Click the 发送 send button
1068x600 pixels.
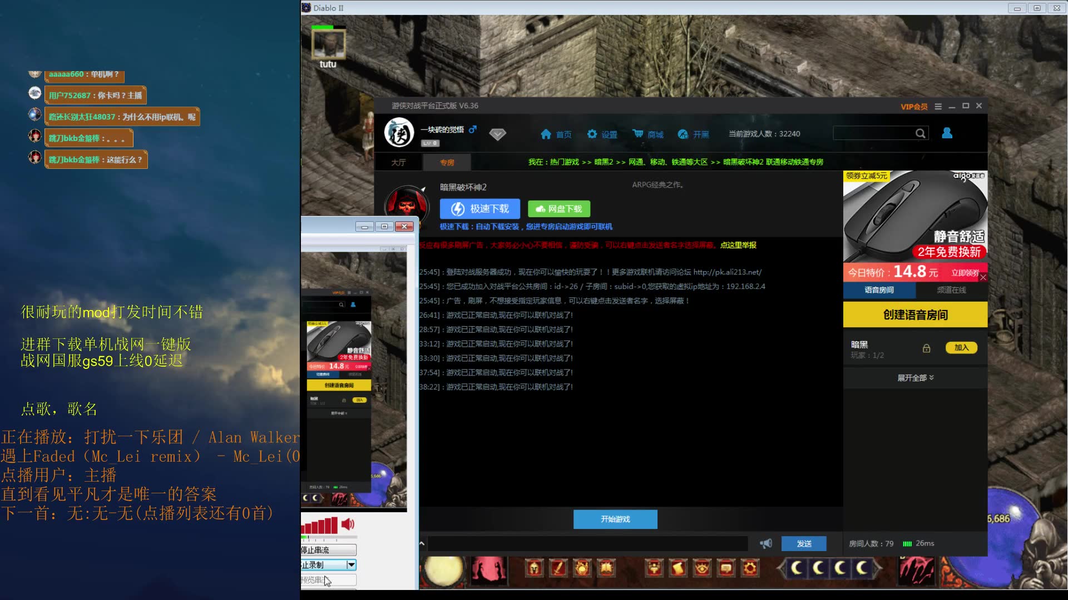(804, 544)
